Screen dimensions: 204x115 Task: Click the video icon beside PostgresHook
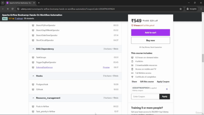(33, 84)
